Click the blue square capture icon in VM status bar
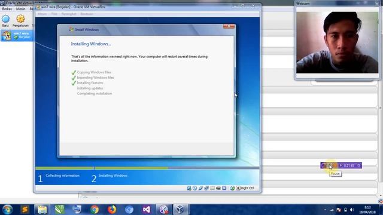This screenshot has width=383, height=215. (224, 188)
